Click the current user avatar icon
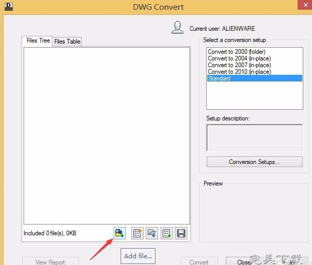Screen dimensions: 312x265 click(178, 28)
